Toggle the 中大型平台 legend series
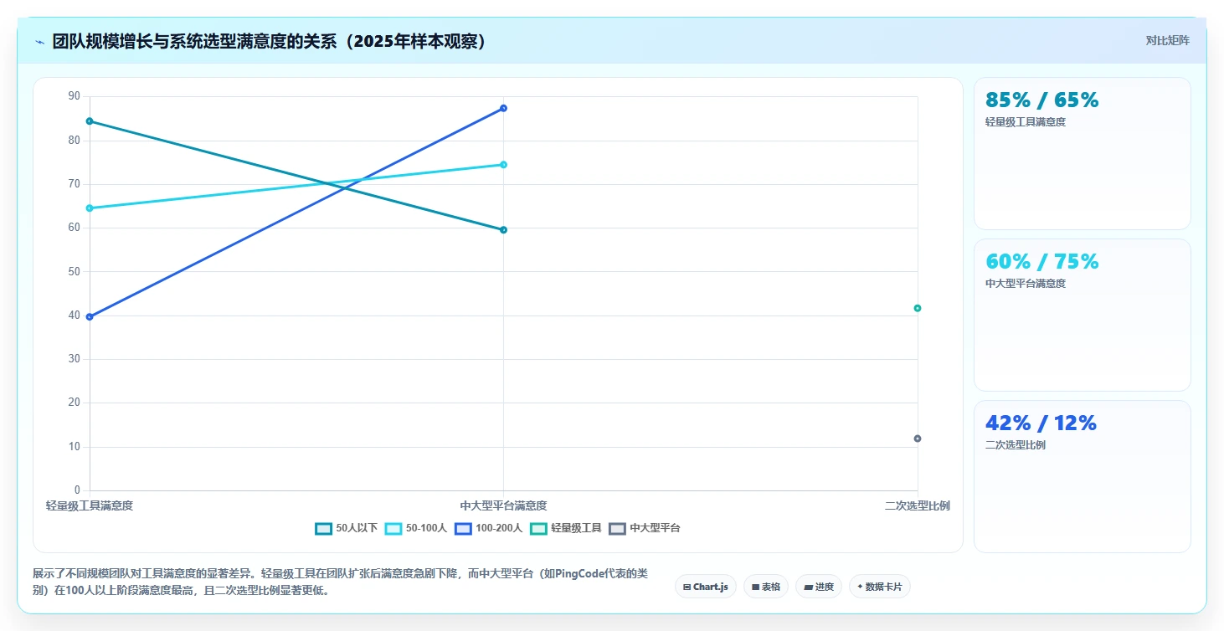This screenshot has height=631, width=1224. (x=644, y=528)
